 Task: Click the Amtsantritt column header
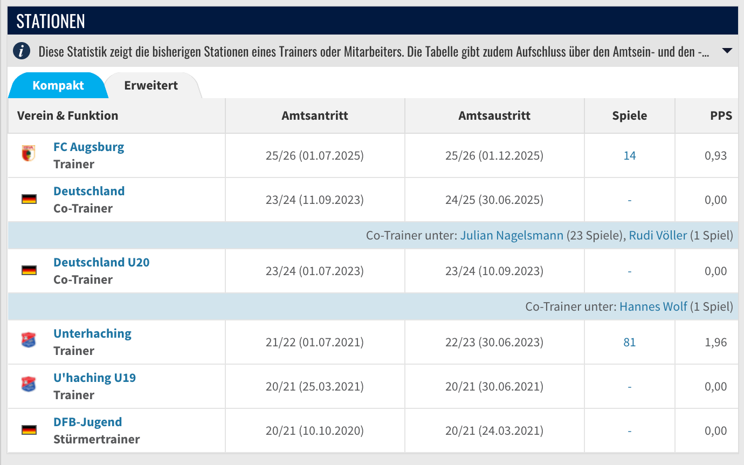(x=315, y=115)
